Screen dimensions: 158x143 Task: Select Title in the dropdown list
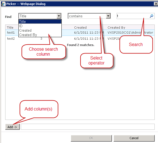point(40,21)
